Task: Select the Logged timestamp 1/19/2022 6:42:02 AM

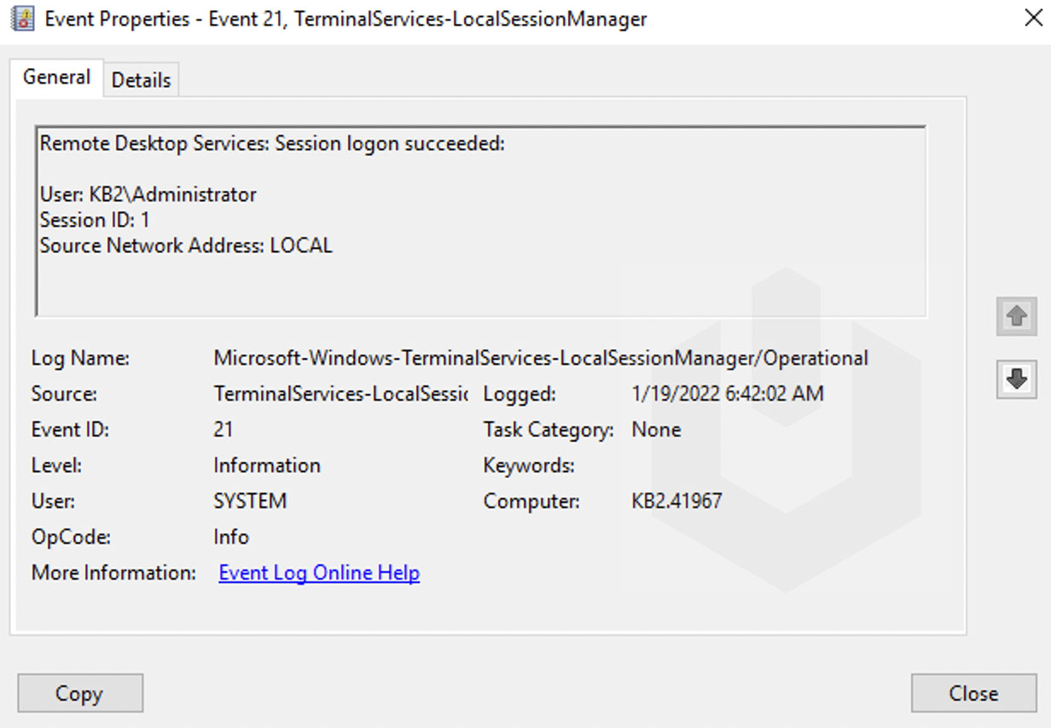Action: point(728,394)
